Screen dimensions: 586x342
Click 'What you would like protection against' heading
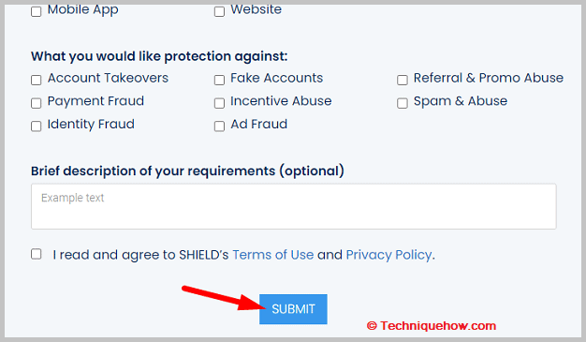(x=159, y=56)
